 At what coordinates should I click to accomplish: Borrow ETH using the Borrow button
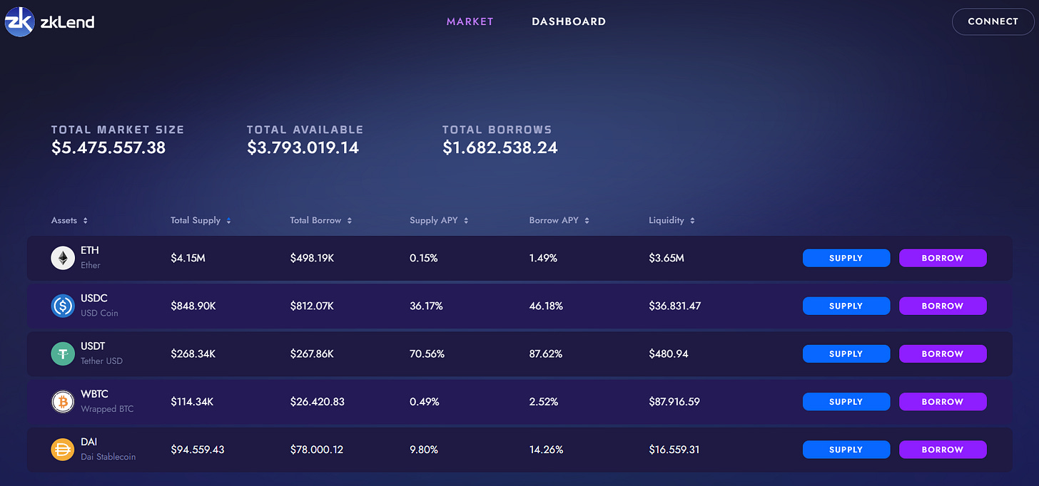click(943, 258)
